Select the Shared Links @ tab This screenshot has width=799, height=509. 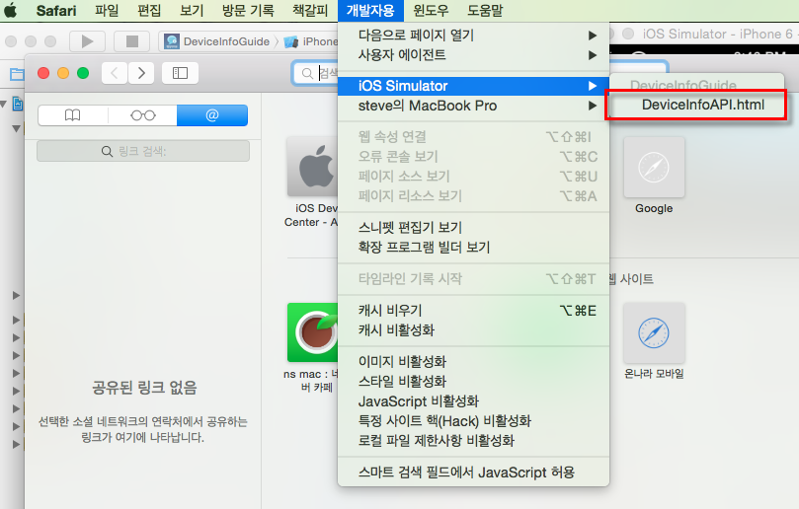pyautogui.click(x=212, y=115)
